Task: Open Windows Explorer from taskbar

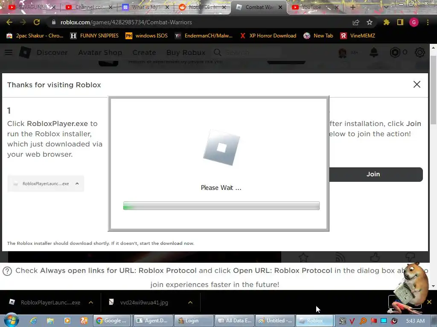Action: tap(50, 321)
